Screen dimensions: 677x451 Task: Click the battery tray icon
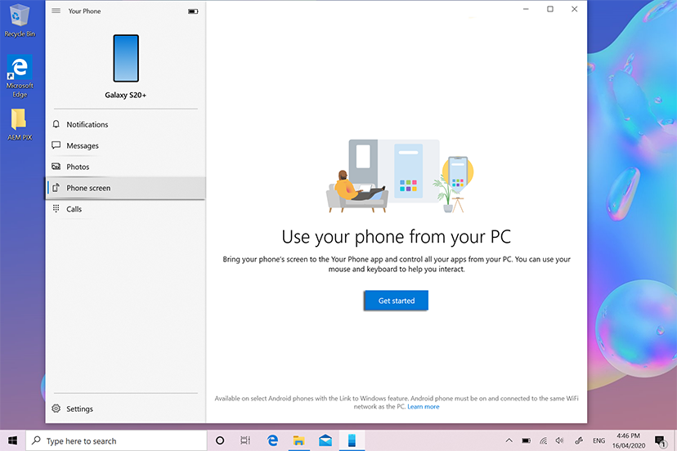[526, 440]
